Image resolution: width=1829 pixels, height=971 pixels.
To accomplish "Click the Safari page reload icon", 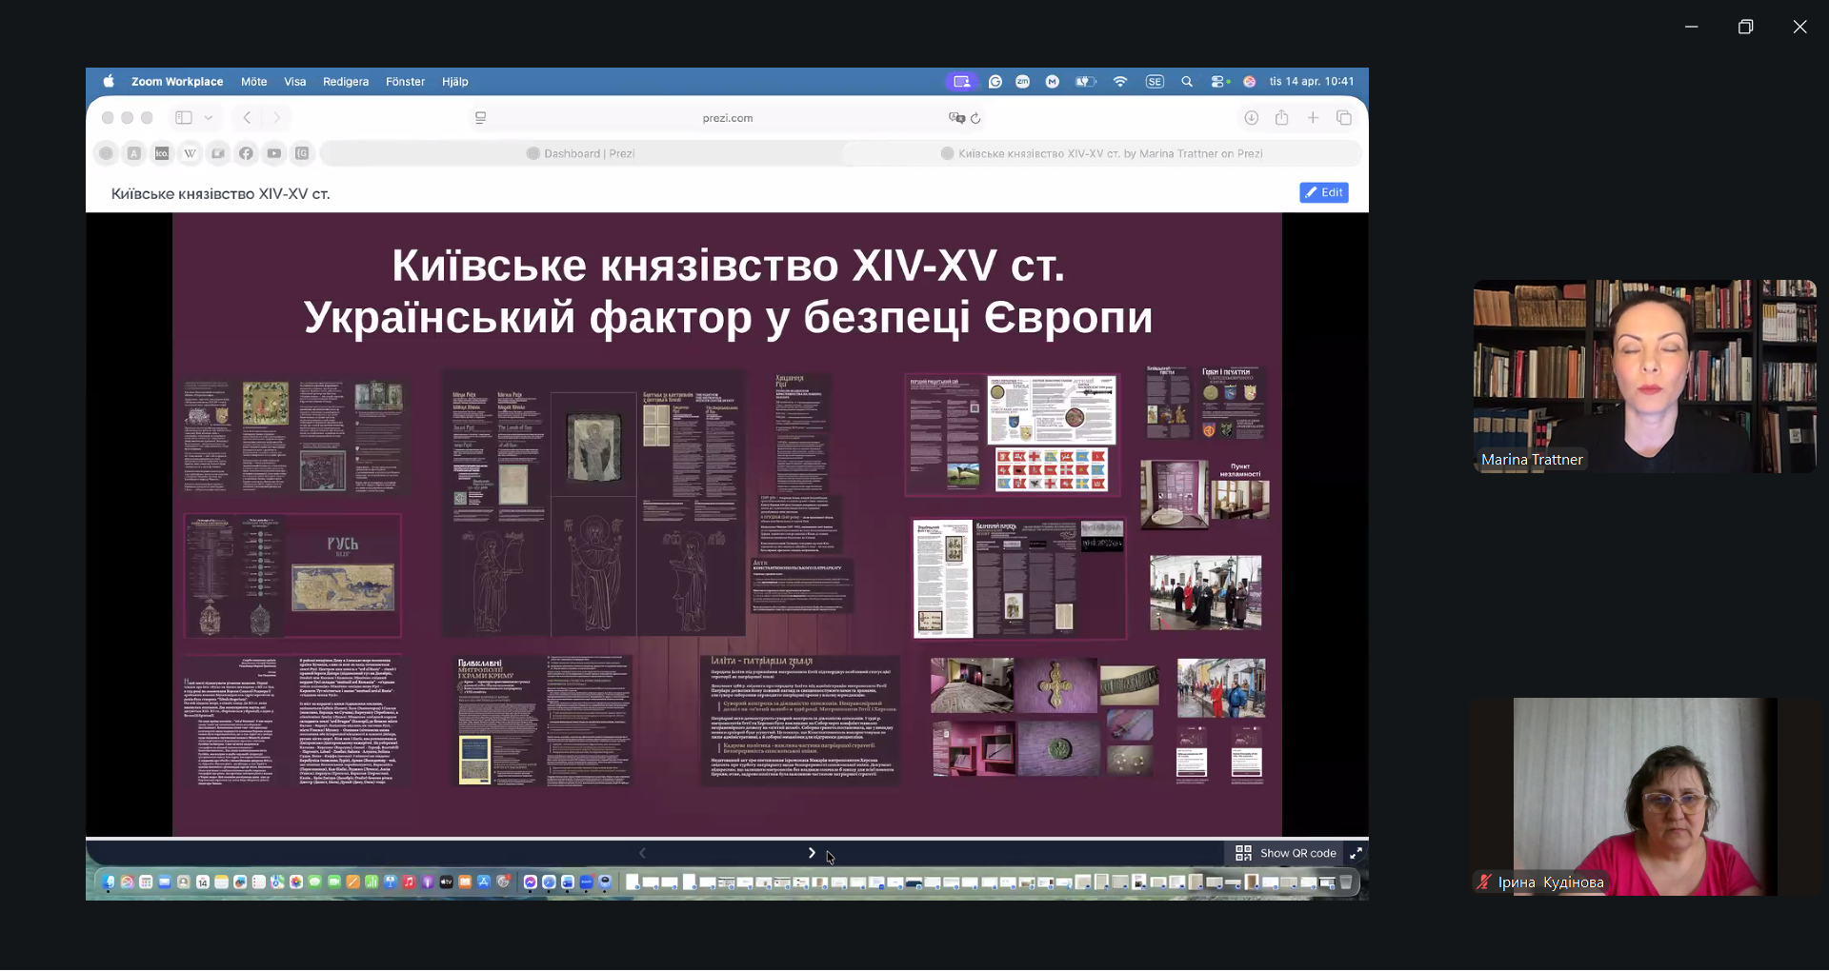I will 975,118.
